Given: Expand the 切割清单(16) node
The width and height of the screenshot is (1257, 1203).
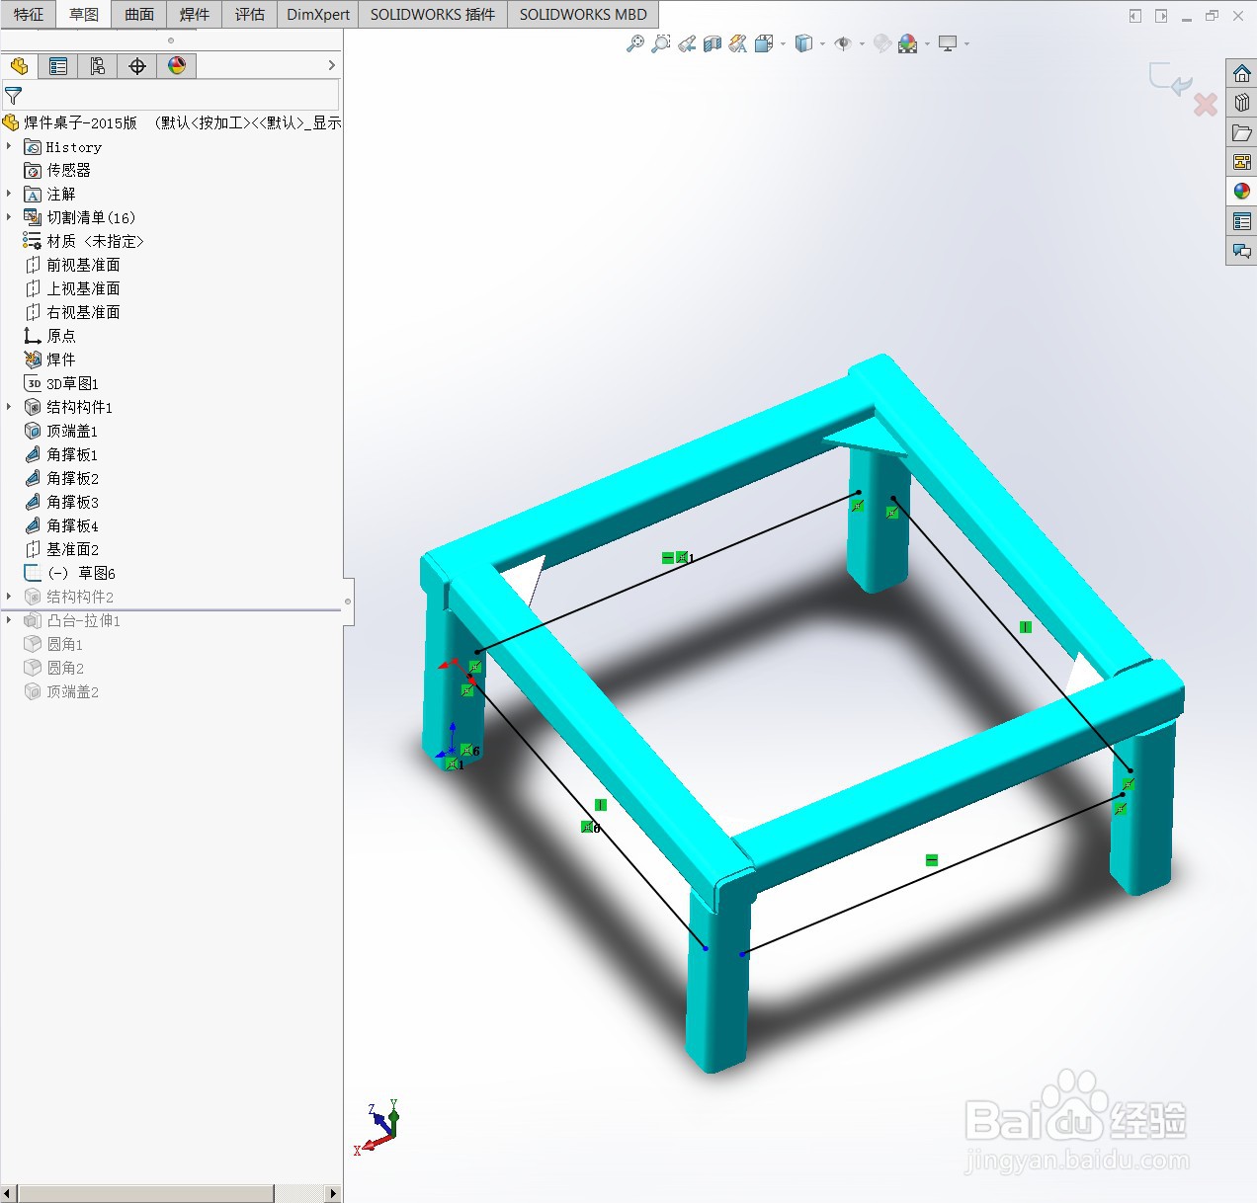Looking at the screenshot, I should [9, 217].
